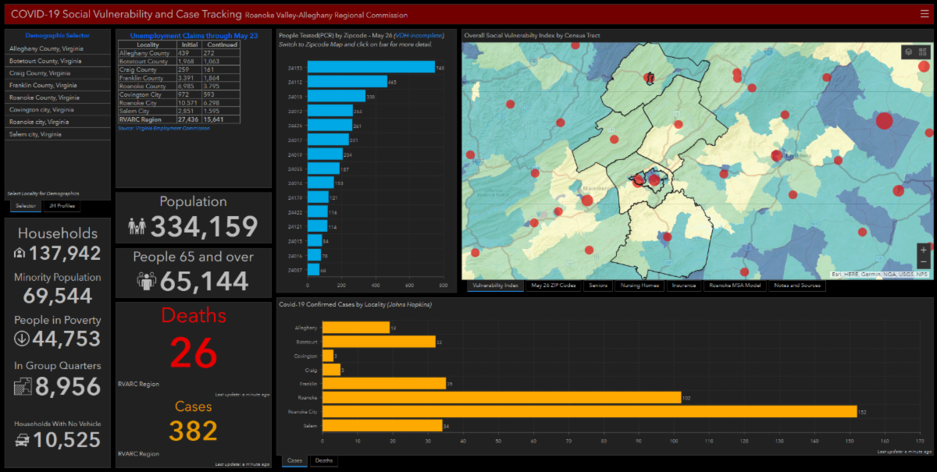Image resolution: width=937 pixels, height=472 pixels.
Task: Open the Roanoke MSA Model tab
Action: (x=734, y=286)
